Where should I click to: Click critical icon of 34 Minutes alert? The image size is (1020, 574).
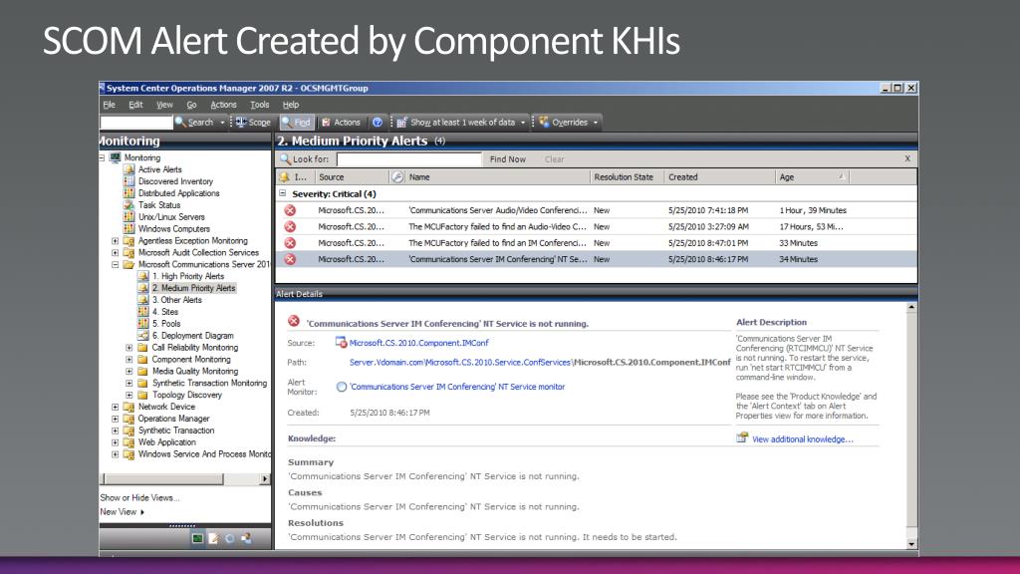coord(290,259)
